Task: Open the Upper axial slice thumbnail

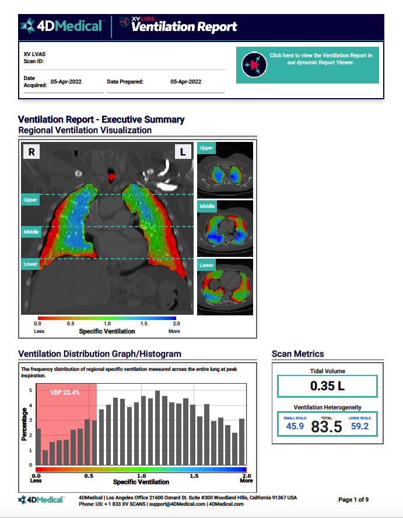Action: pyautogui.click(x=225, y=171)
